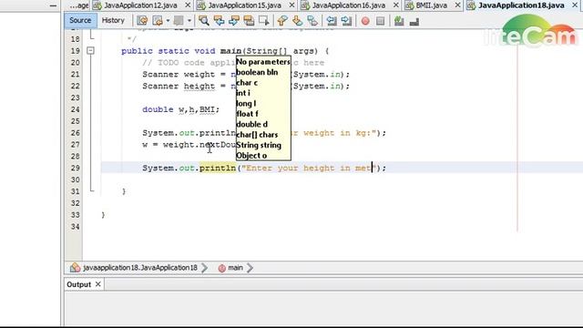This screenshot has height=328, width=583.
Task: Choose 'Object o' in the popup
Action: point(251,156)
